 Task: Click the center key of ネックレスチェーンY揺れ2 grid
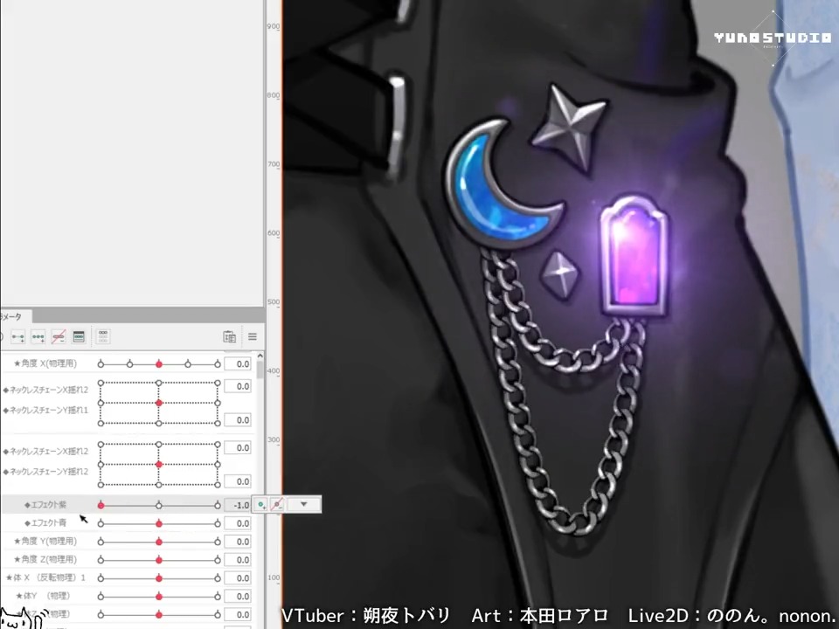159,464
